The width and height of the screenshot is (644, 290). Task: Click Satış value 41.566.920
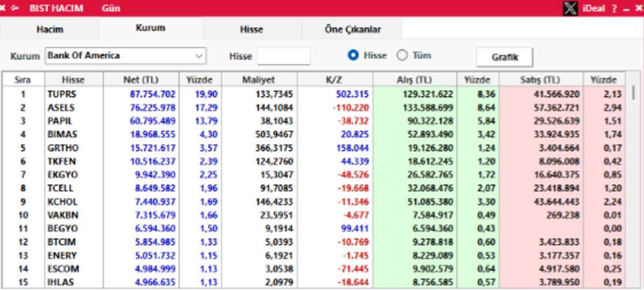tap(555, 94)
